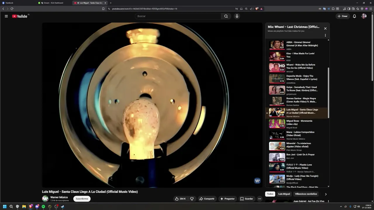Open the Warner Música channel name link

(x=59, y=197)
